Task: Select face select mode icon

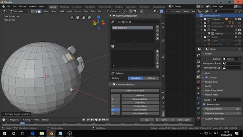Action: tap(39, 11)
